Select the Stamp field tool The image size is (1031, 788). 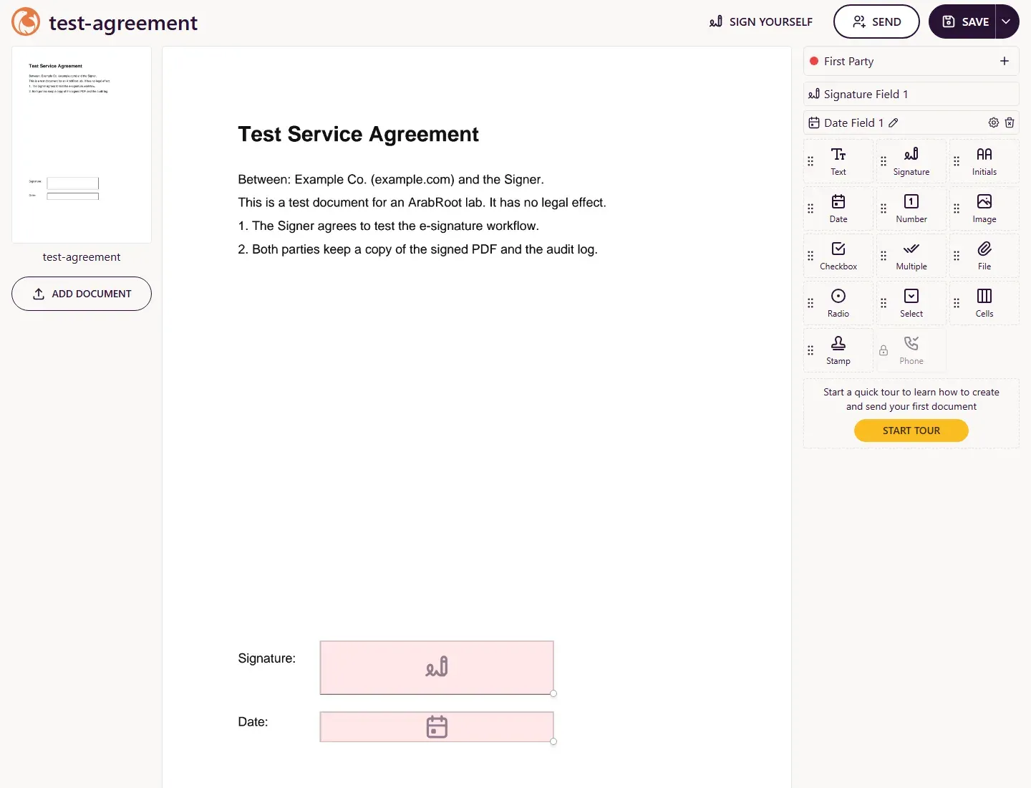point(838,350)
